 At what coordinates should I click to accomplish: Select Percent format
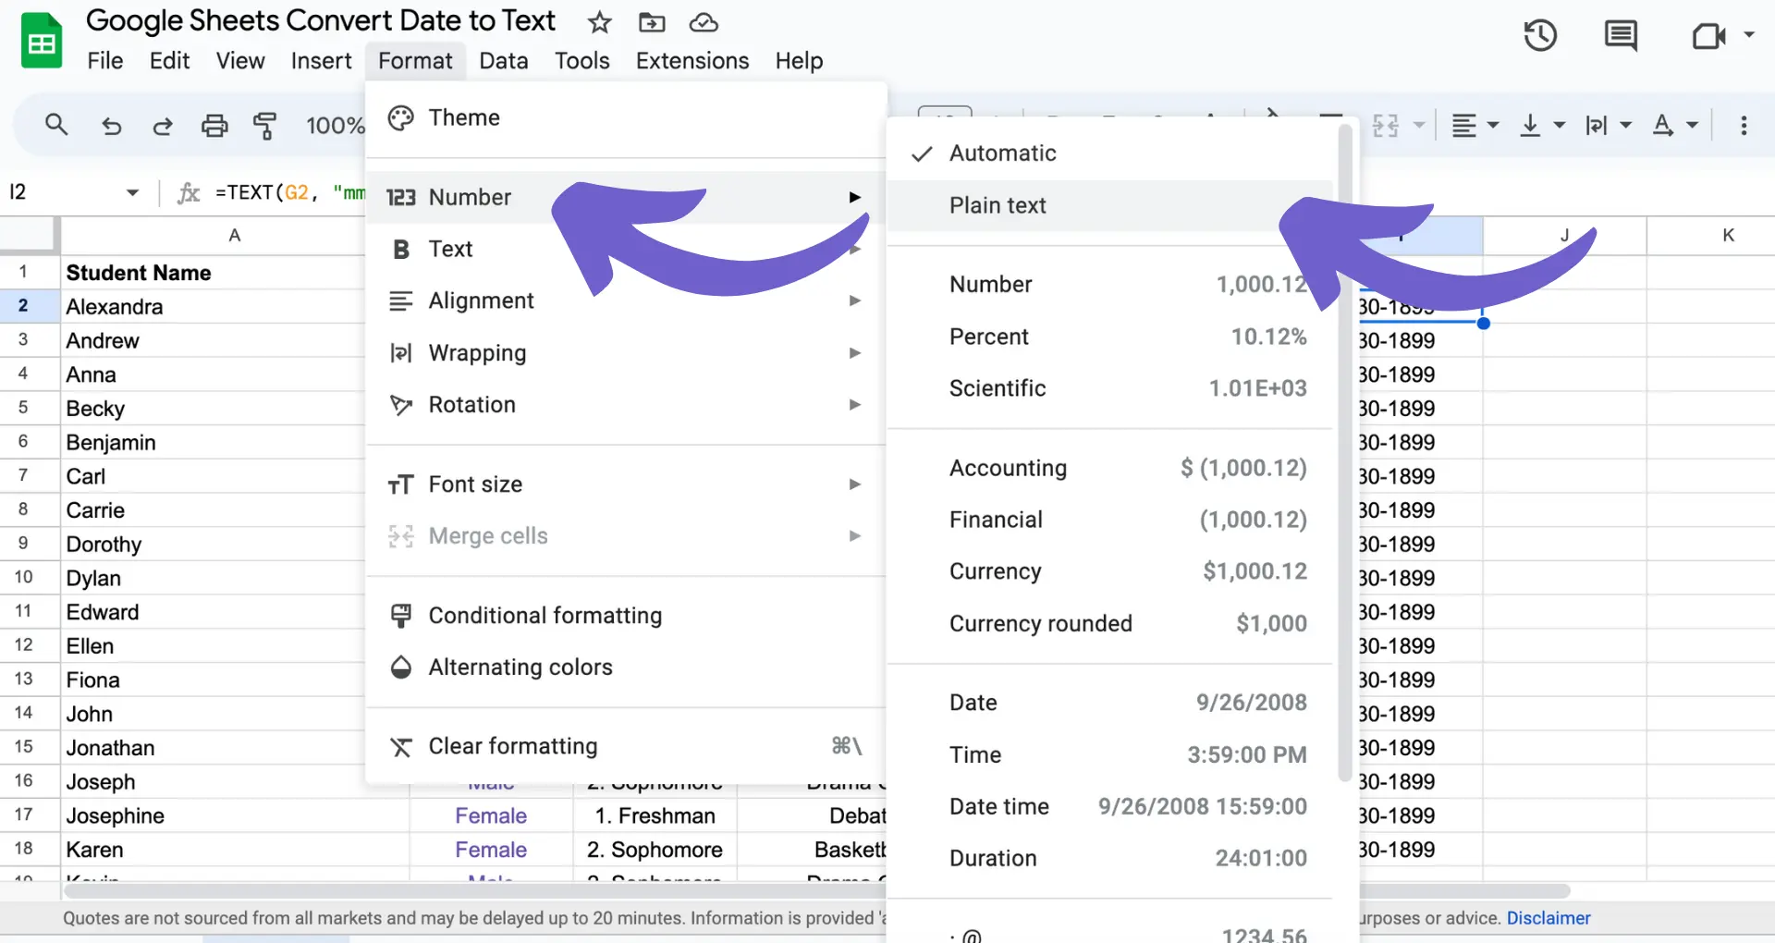pos(1110,337)
